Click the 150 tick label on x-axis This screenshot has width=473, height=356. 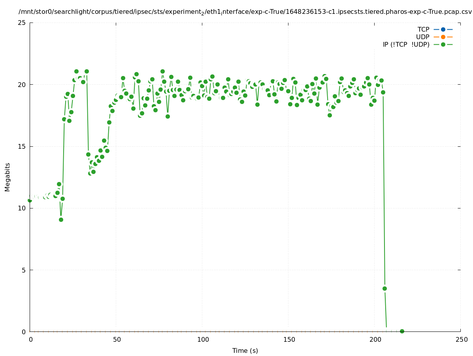point(289,339)
